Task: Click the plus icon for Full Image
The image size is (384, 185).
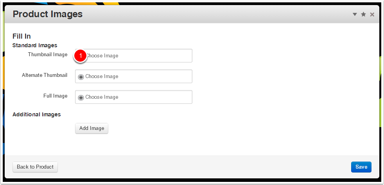Action: point(81,98)
